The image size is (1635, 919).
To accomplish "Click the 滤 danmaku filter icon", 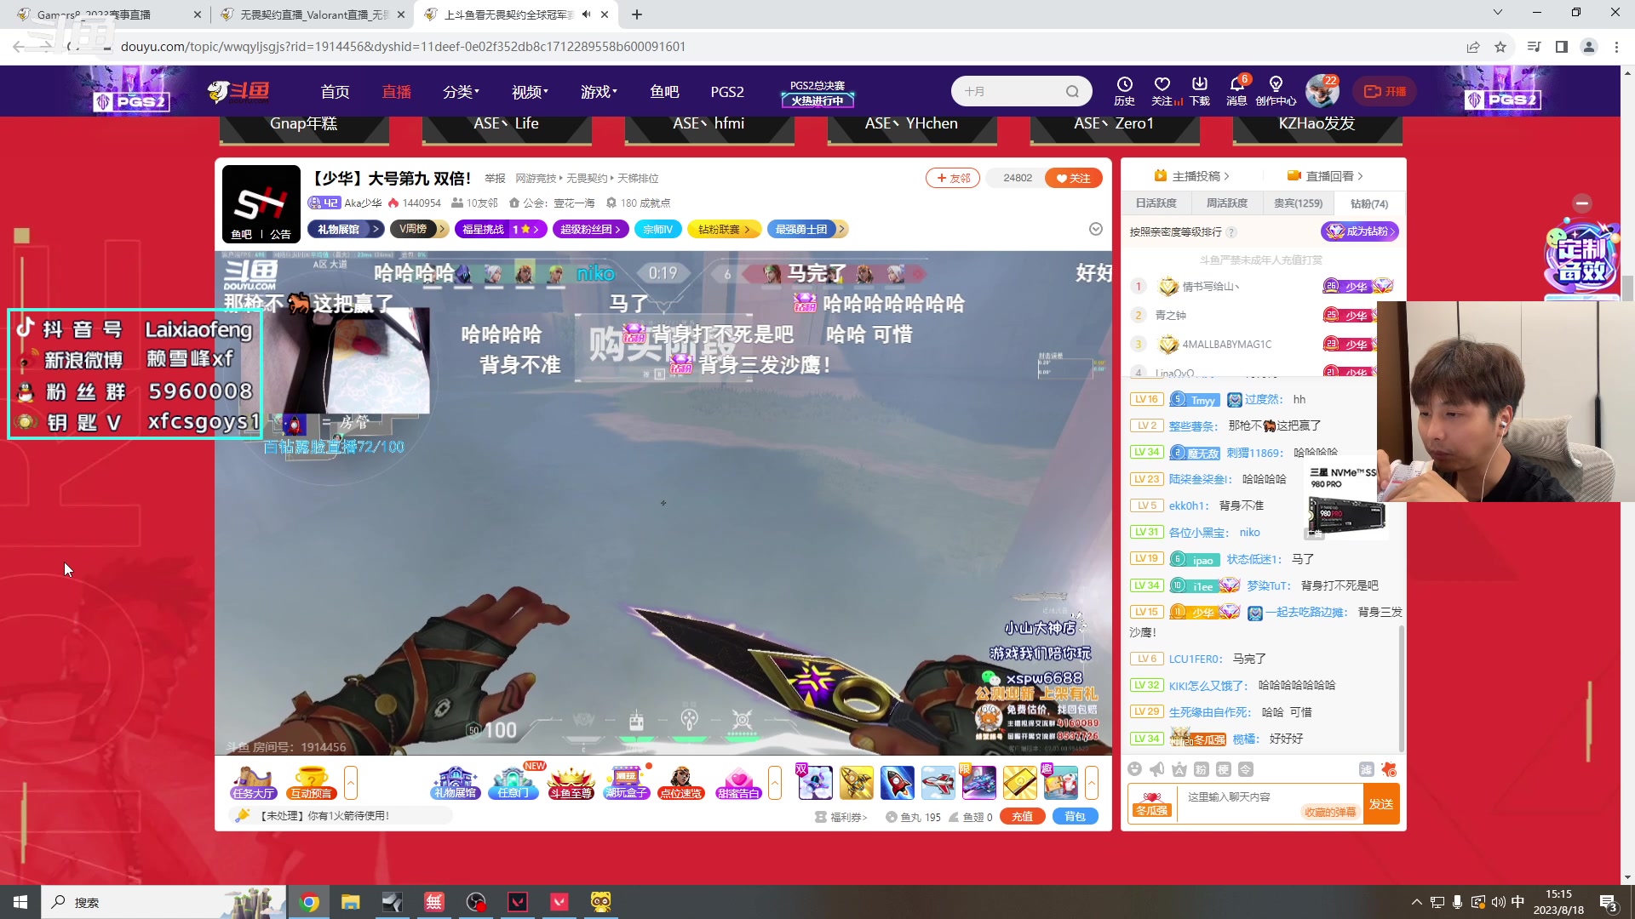I will 1366,769.
